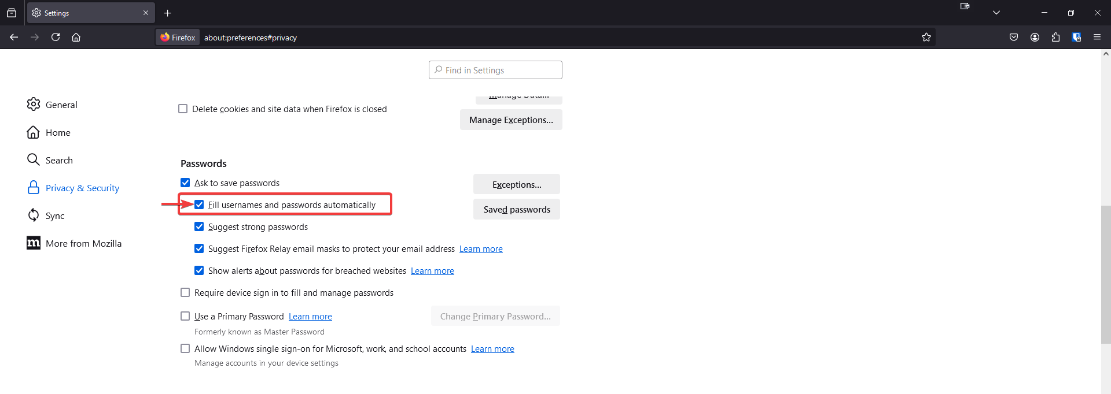
Task: Go to the Firefox Home page icon
Action: click(76, 37)
